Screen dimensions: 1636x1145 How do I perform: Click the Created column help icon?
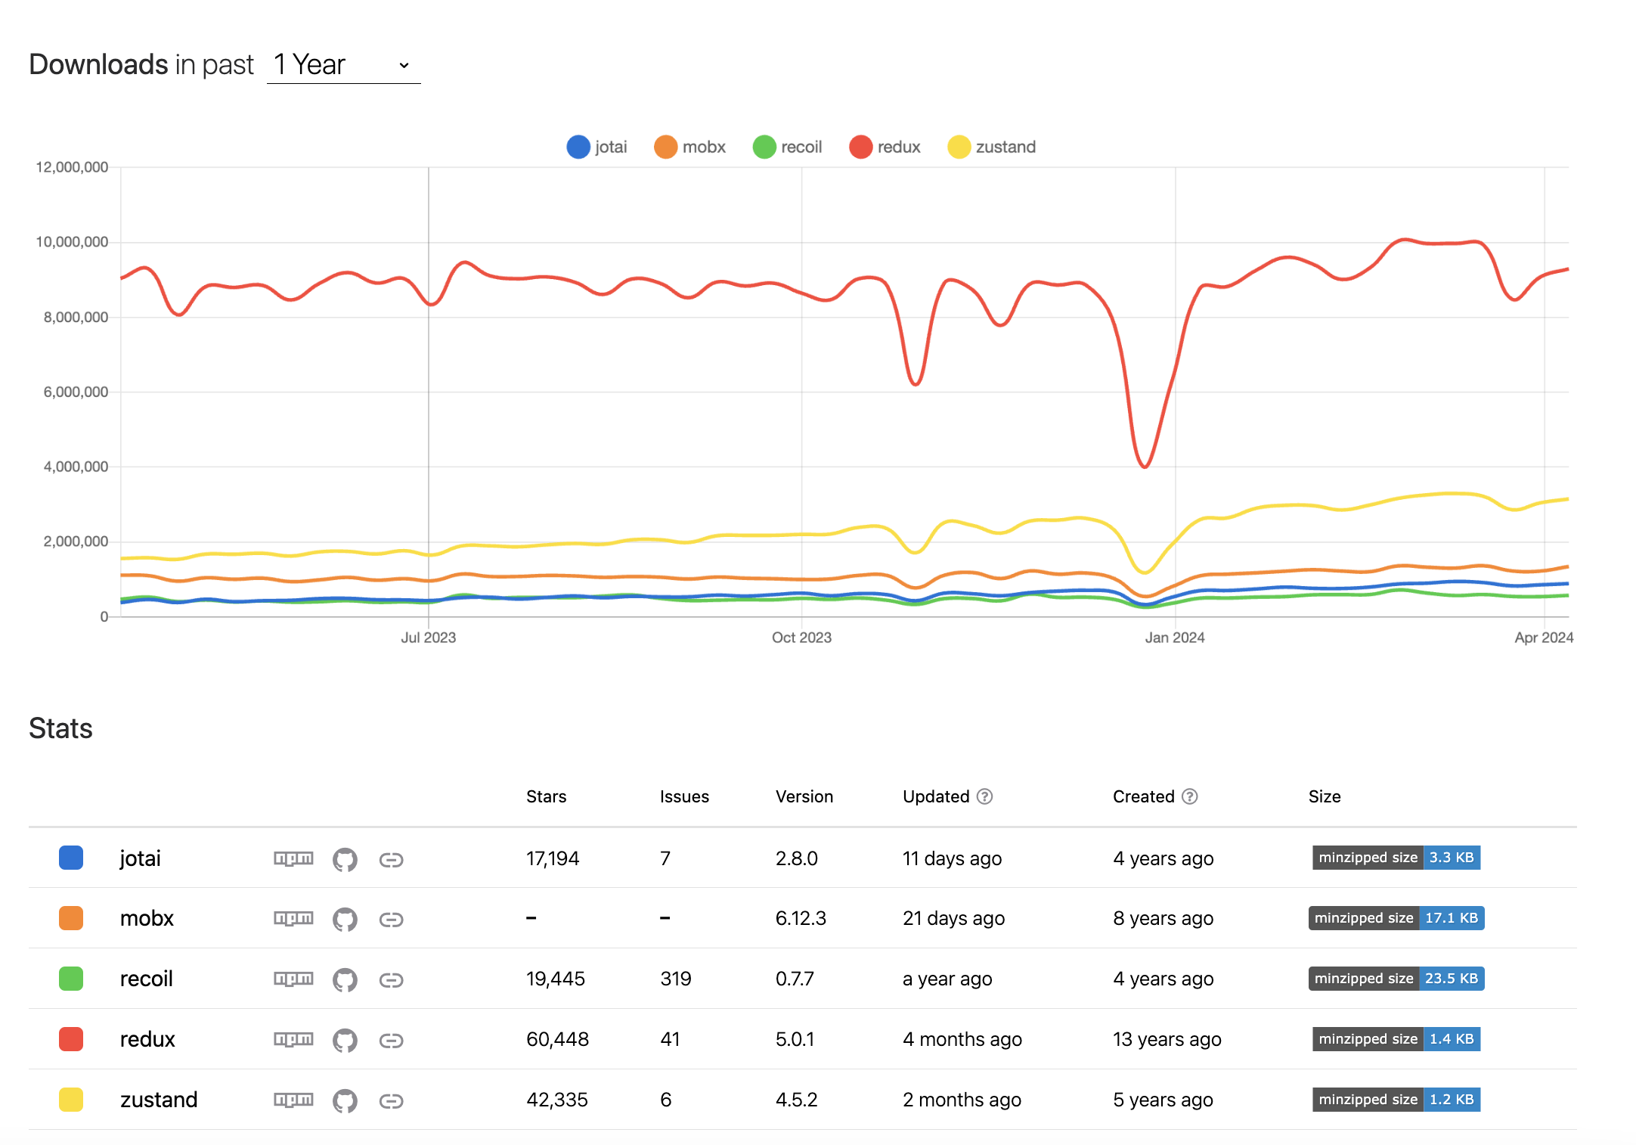click(1189, 796)
